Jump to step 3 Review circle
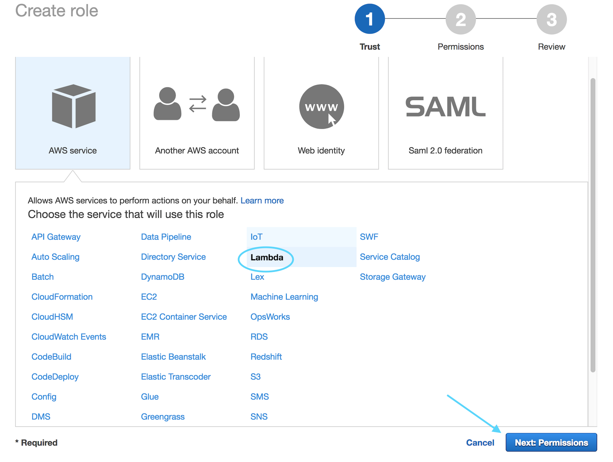This screenshot has width=613, height=462. pos(551,19)
